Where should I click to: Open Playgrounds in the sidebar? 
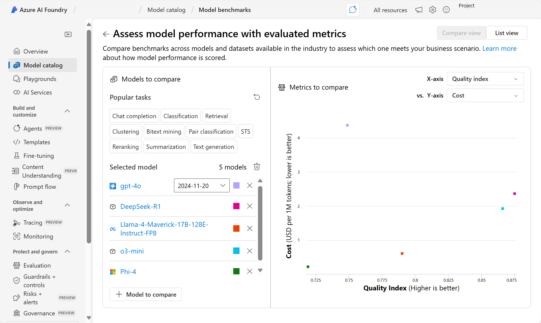pos(43,79)
